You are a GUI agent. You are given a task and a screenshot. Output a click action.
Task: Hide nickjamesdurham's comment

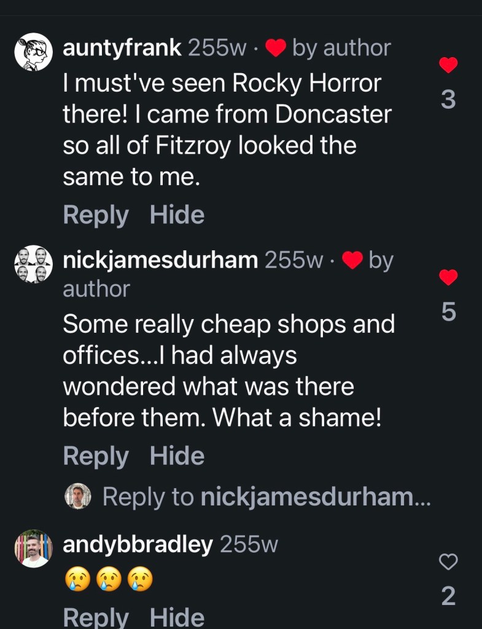[x=177, y=456]
